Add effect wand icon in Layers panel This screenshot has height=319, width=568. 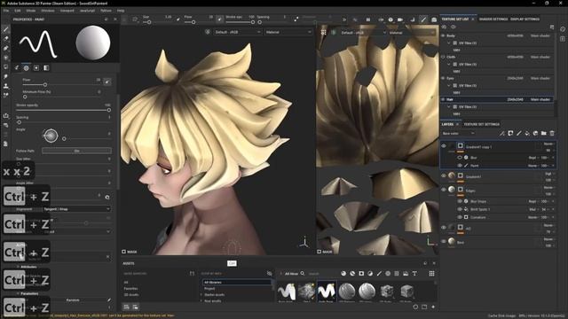[502, 134]
